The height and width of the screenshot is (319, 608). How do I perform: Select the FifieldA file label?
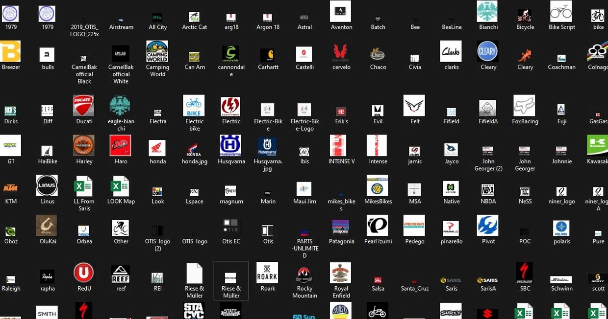[488, 122]
